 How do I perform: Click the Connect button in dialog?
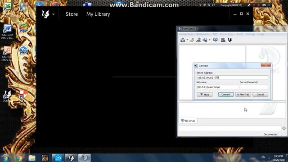click(226, 94)
